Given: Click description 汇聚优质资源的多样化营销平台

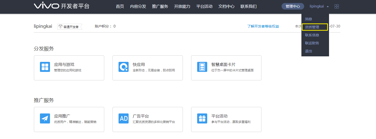Looking at the screenshot, I should (x=154, y=122).
